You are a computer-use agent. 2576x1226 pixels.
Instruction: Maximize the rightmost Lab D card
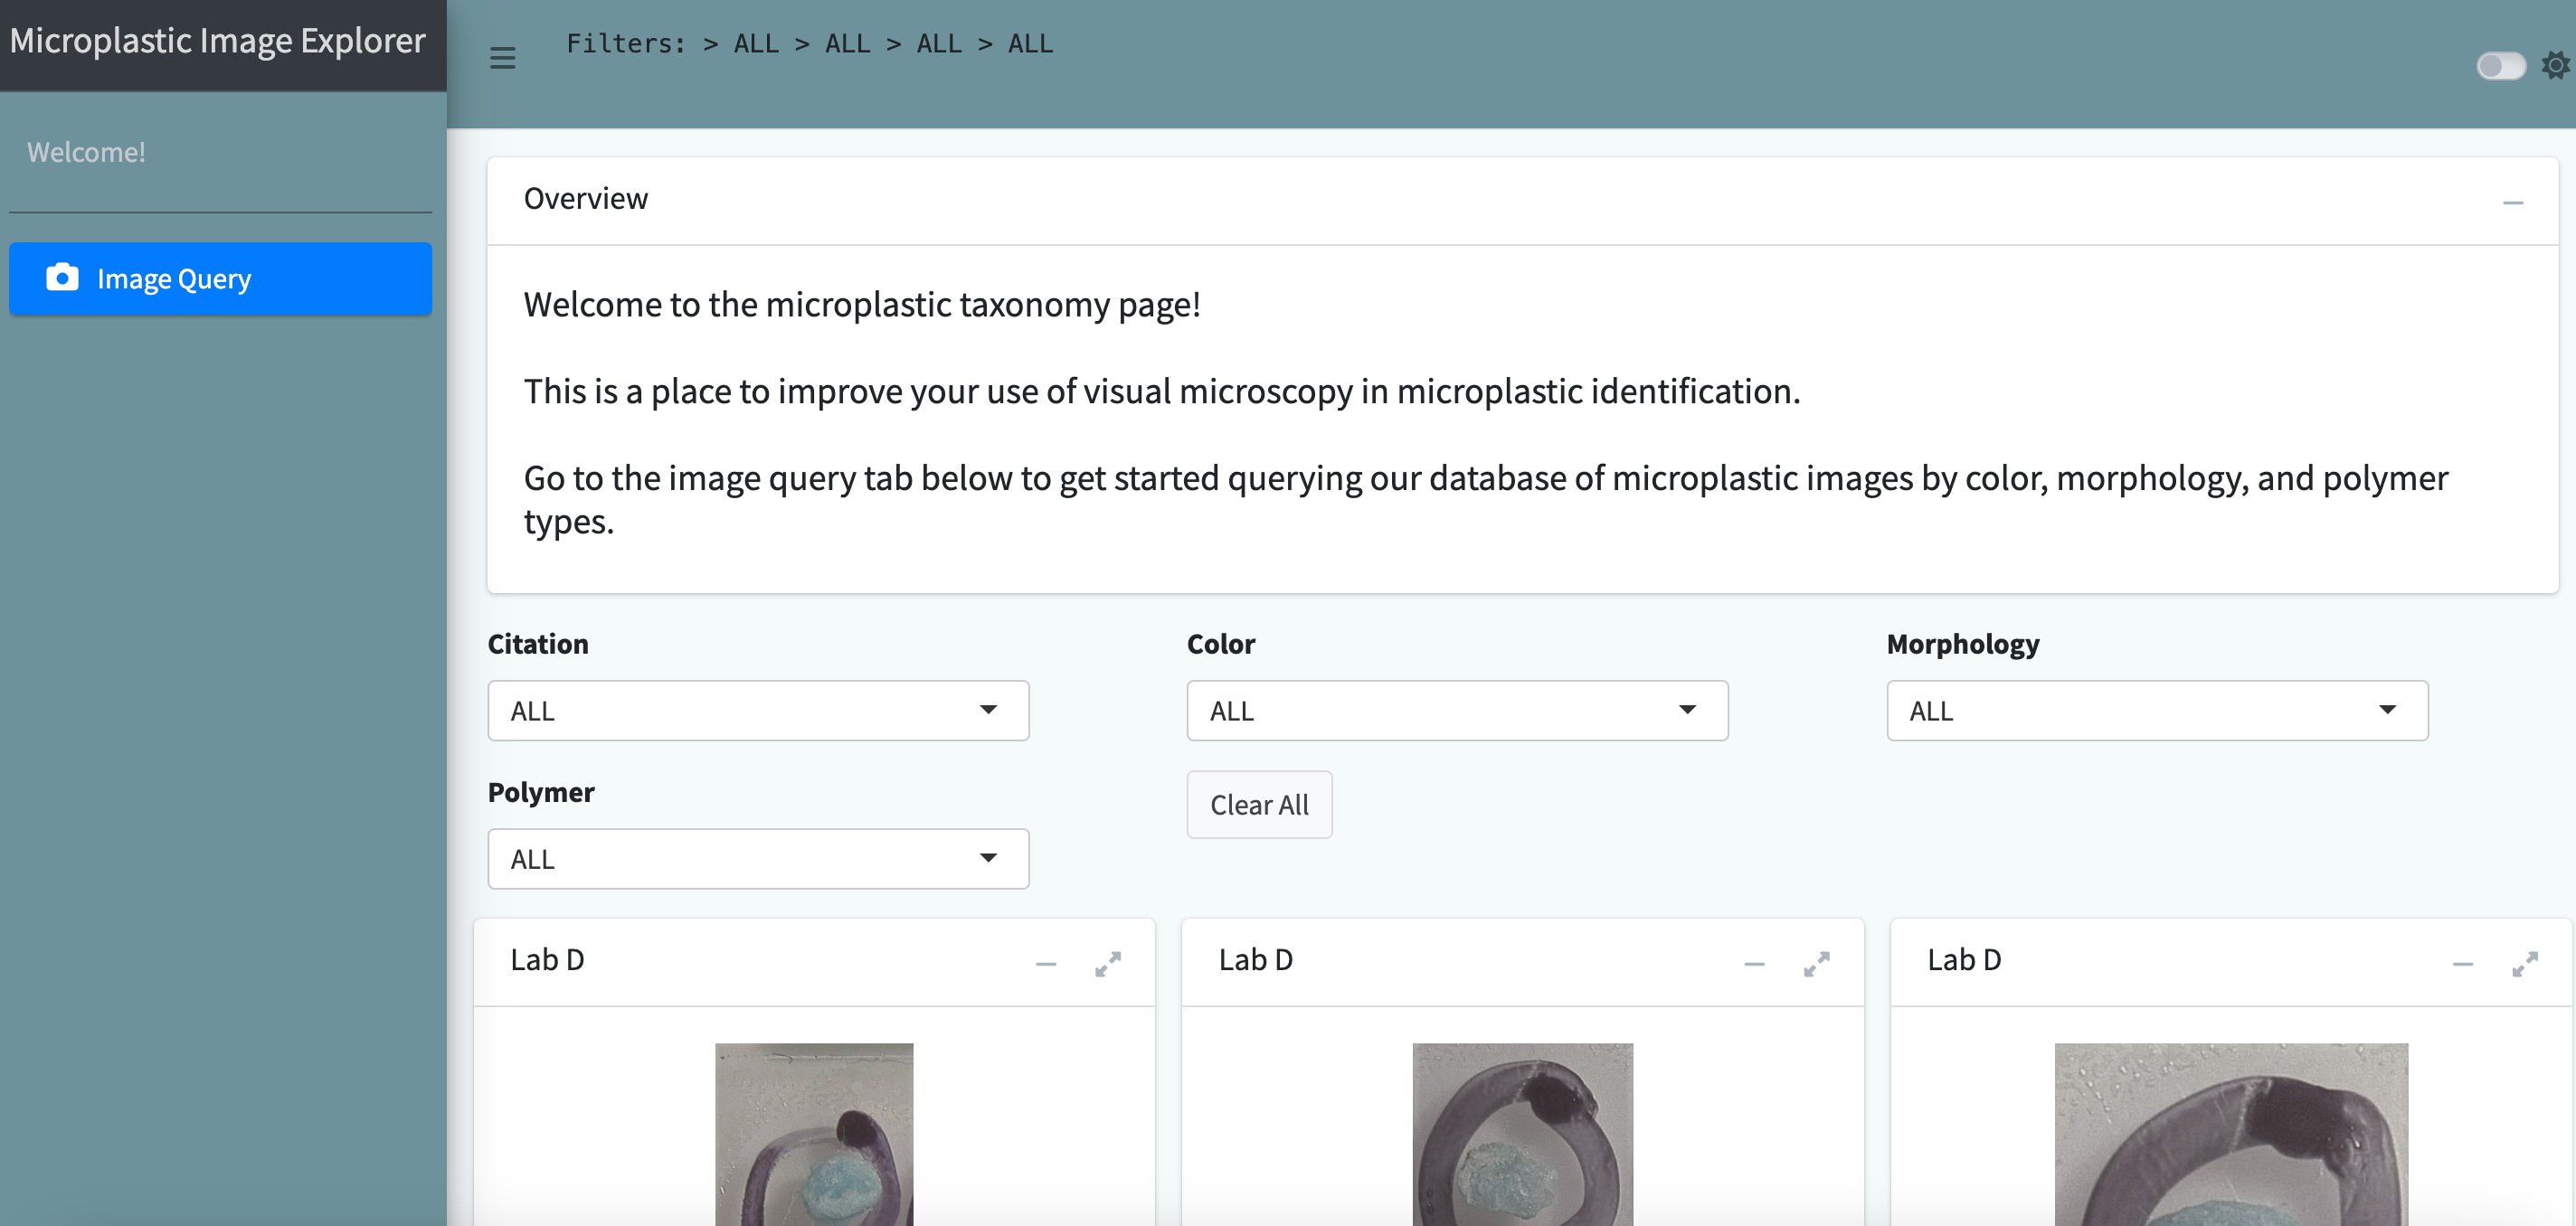(2524, 964)
